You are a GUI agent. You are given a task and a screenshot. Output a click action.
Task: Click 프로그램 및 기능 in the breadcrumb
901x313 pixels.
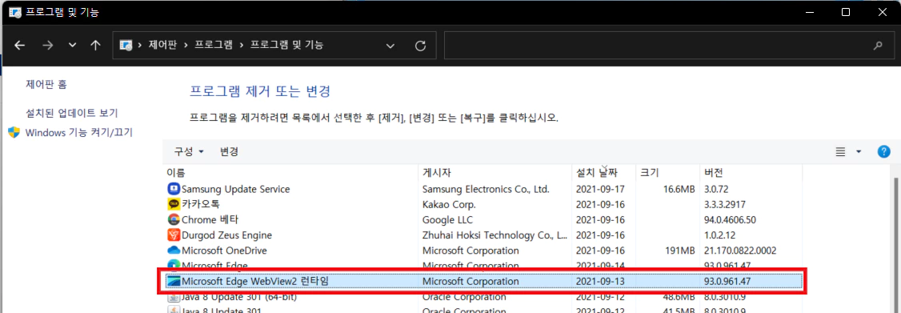pos(286,46)
